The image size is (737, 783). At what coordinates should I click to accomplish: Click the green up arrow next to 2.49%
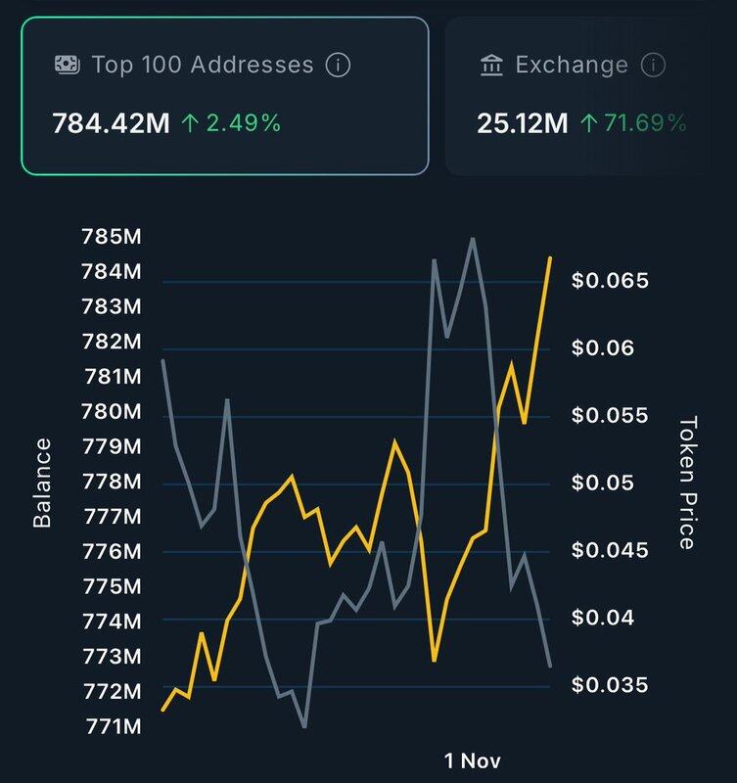click(189, 123)
